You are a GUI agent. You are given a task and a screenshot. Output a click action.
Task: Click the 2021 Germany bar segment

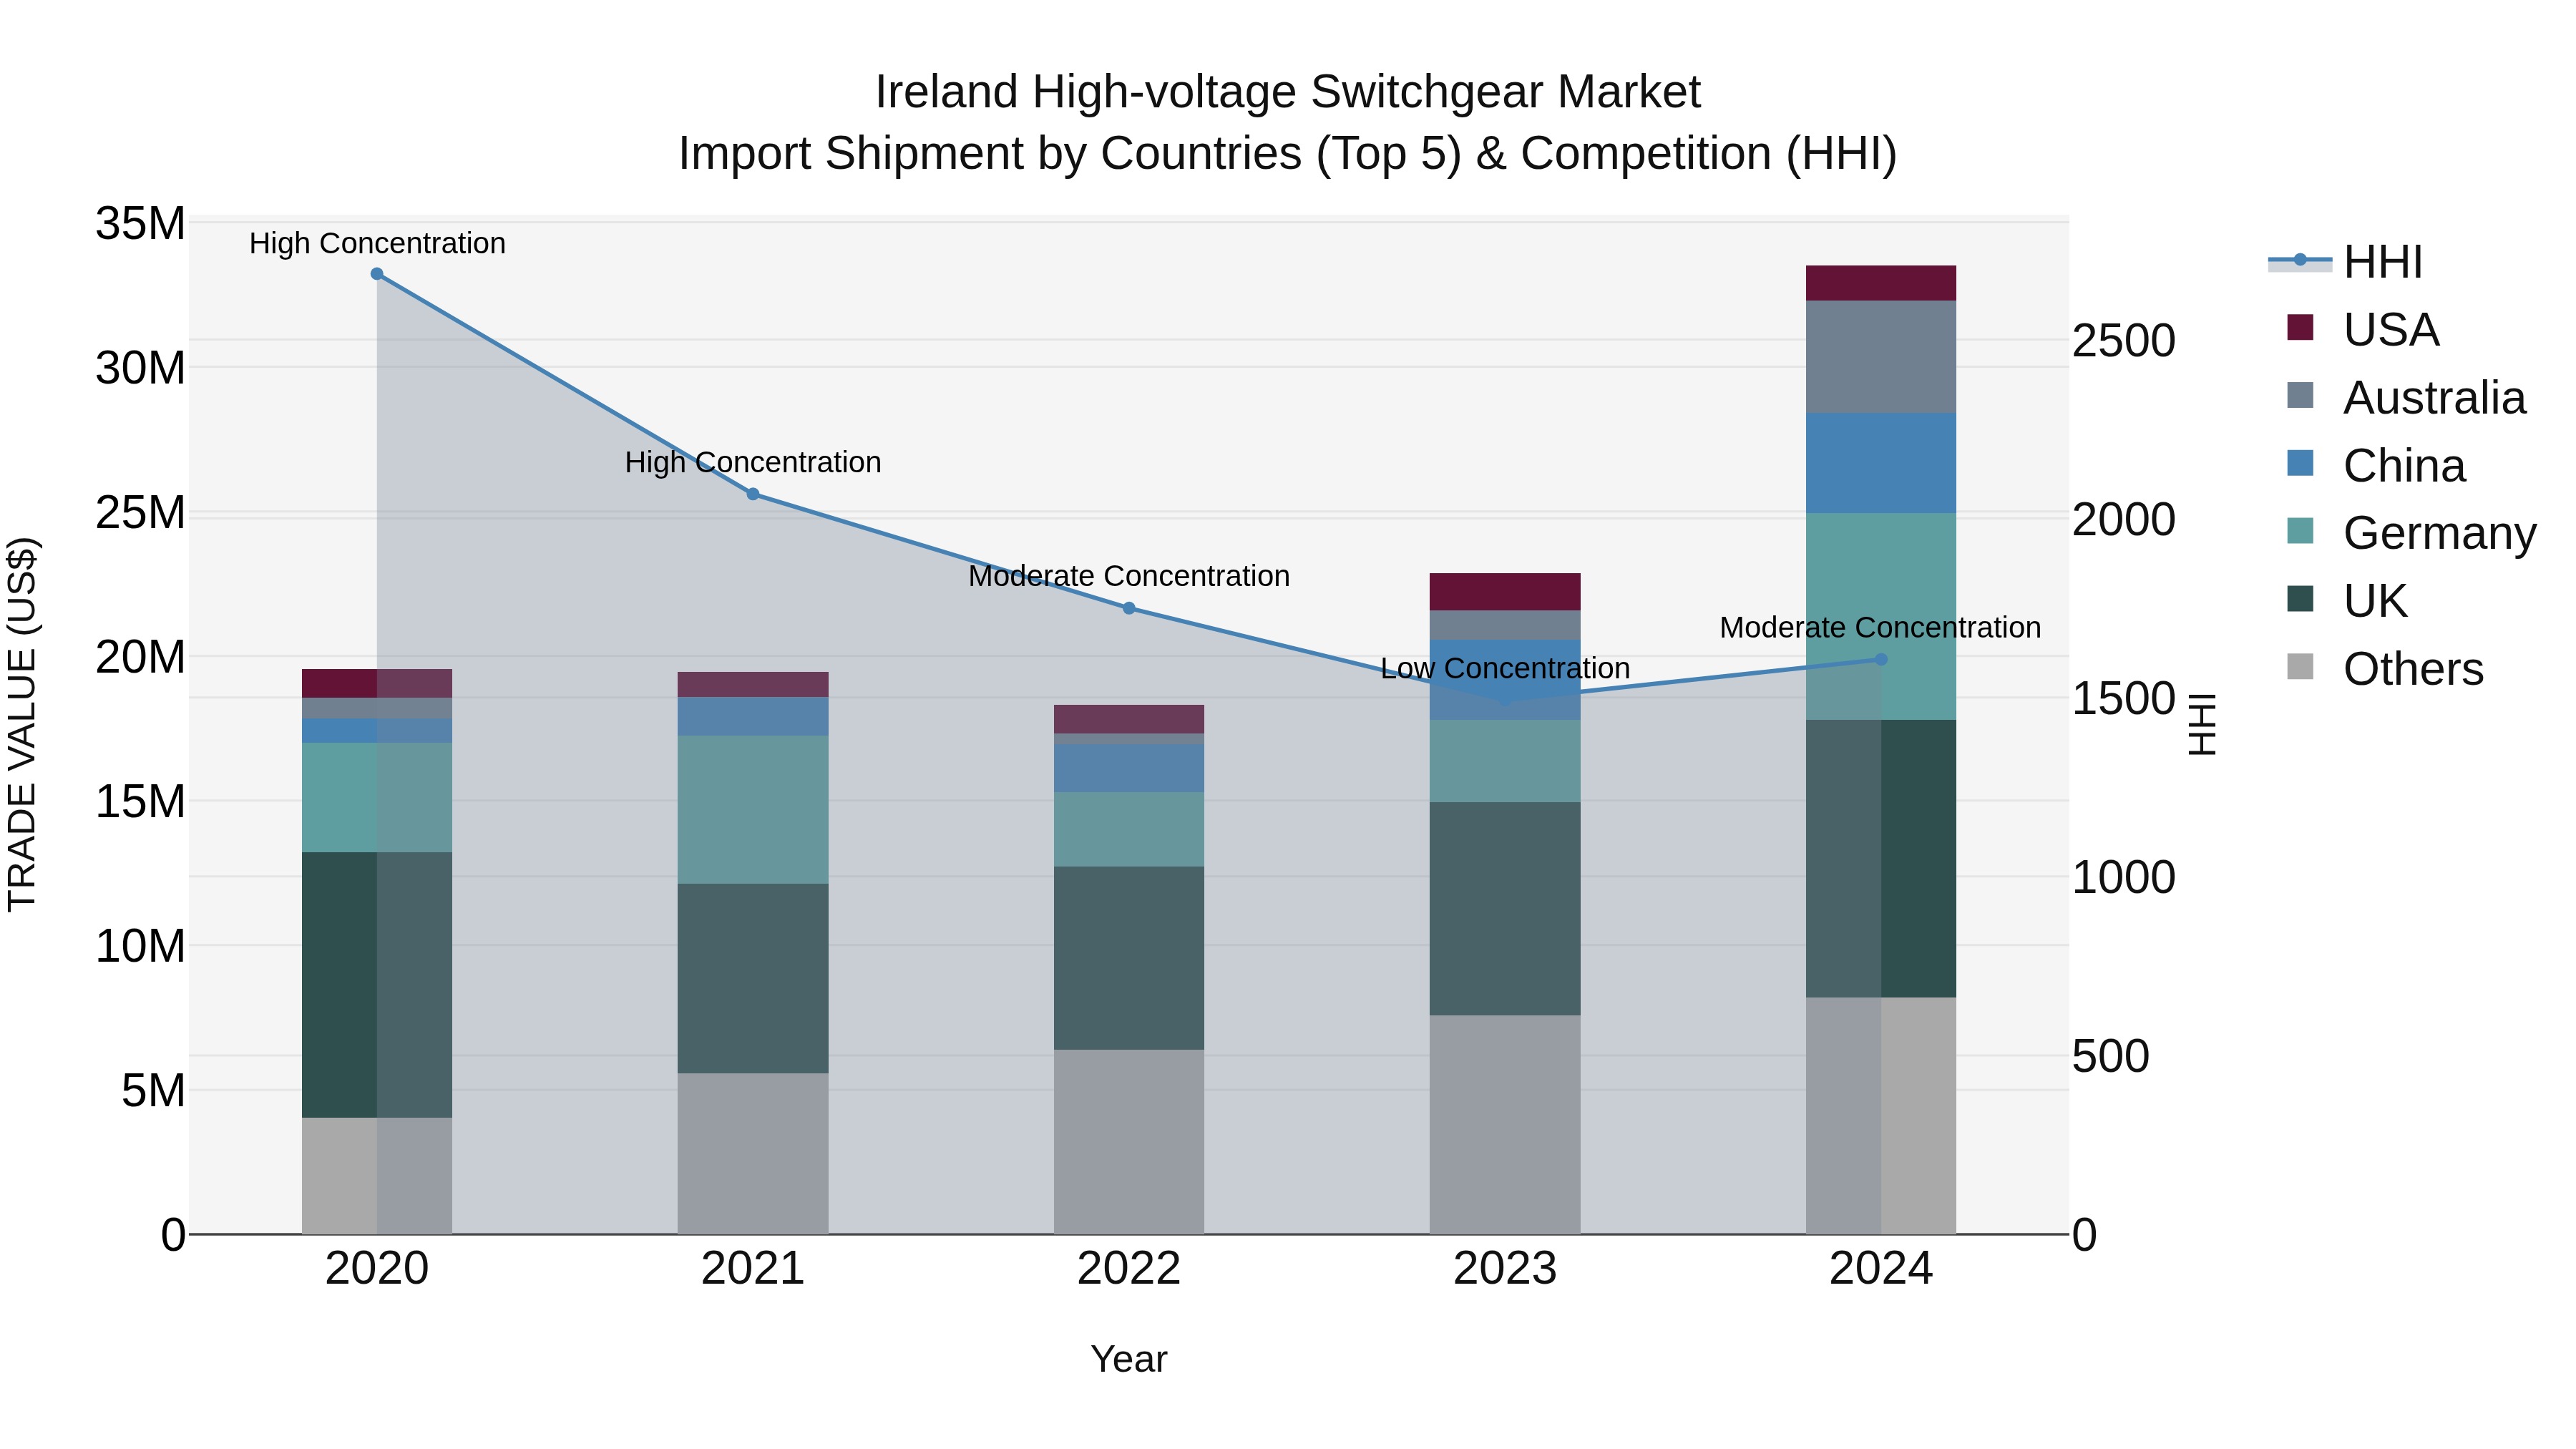pyautogui.click(x=753, y=810)
